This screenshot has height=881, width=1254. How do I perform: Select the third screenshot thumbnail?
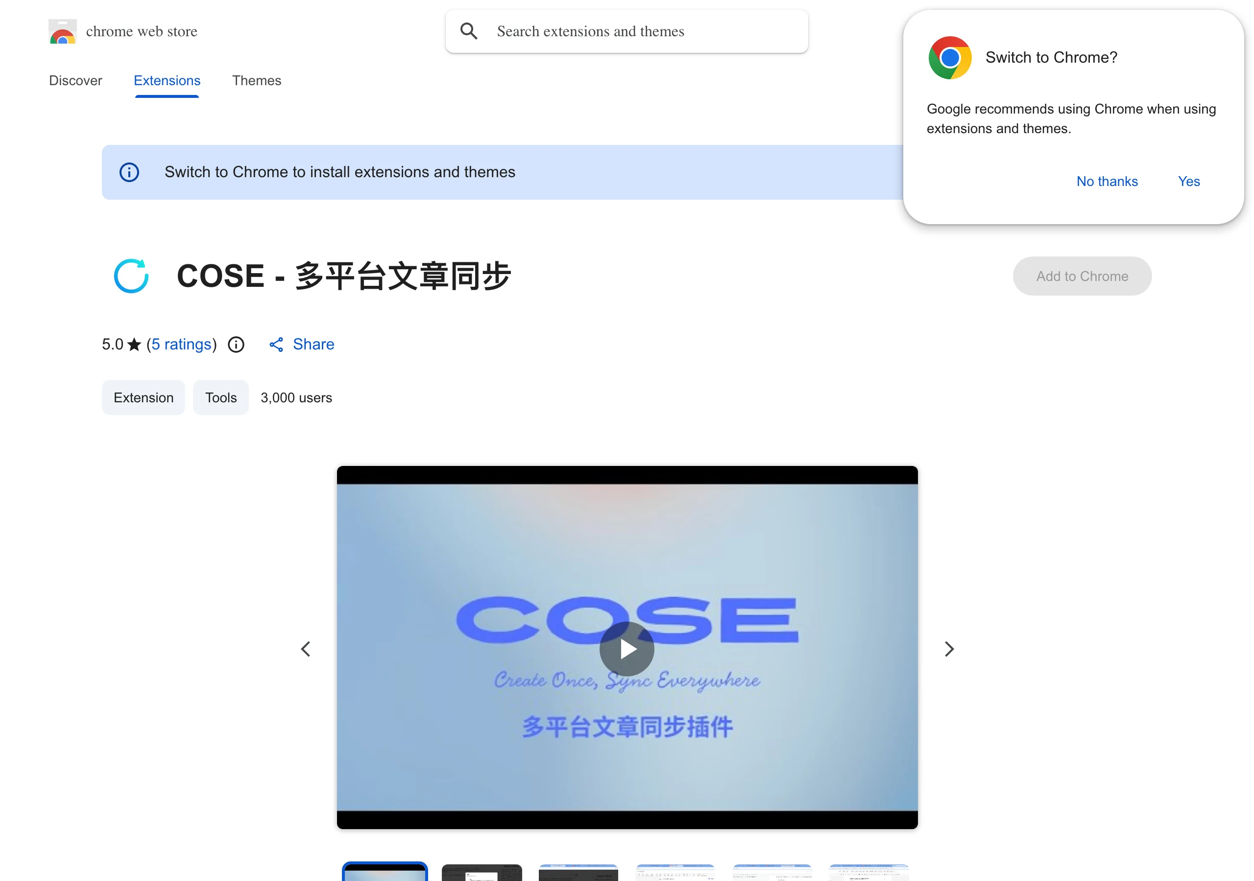point(579,872)
